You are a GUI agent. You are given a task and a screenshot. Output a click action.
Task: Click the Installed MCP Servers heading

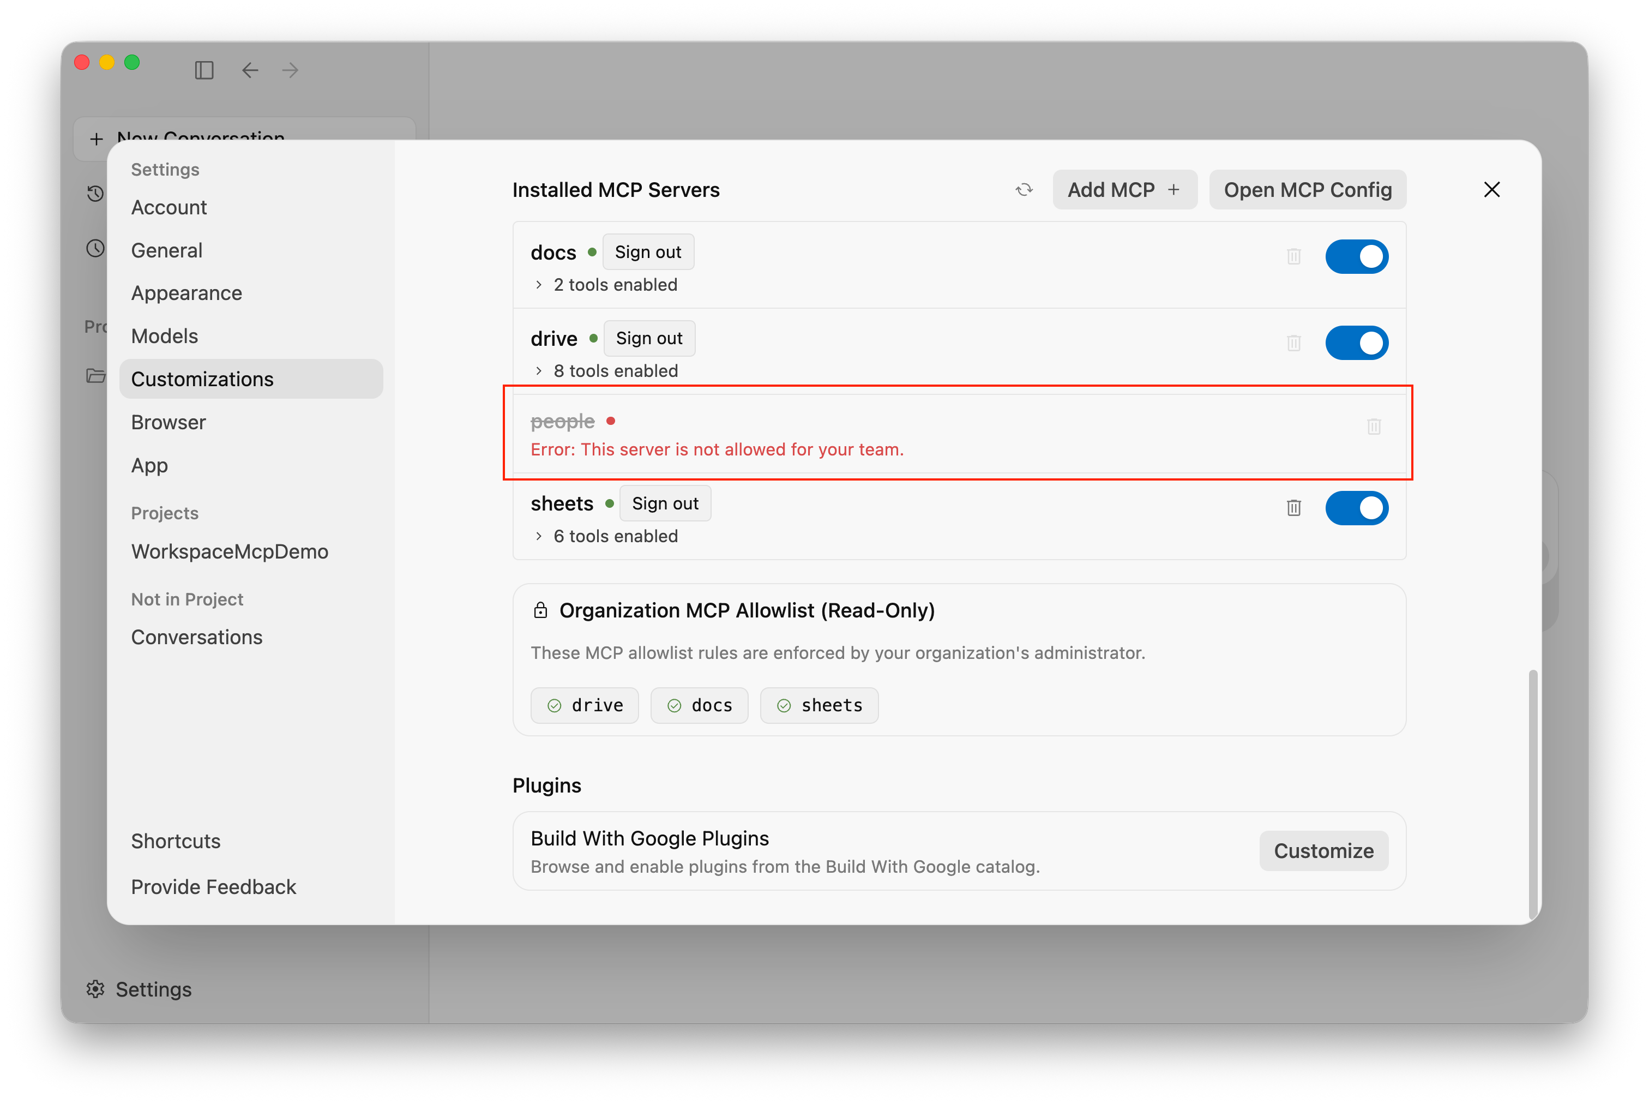click(x=616, y=189)
